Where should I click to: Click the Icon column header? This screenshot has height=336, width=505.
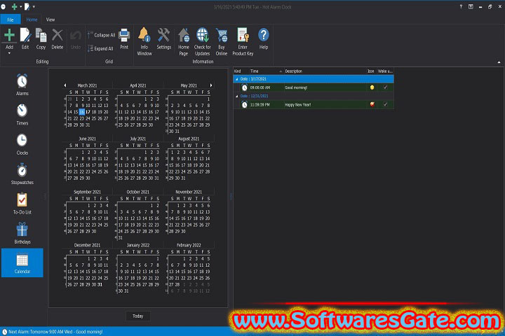coord(371,71)
